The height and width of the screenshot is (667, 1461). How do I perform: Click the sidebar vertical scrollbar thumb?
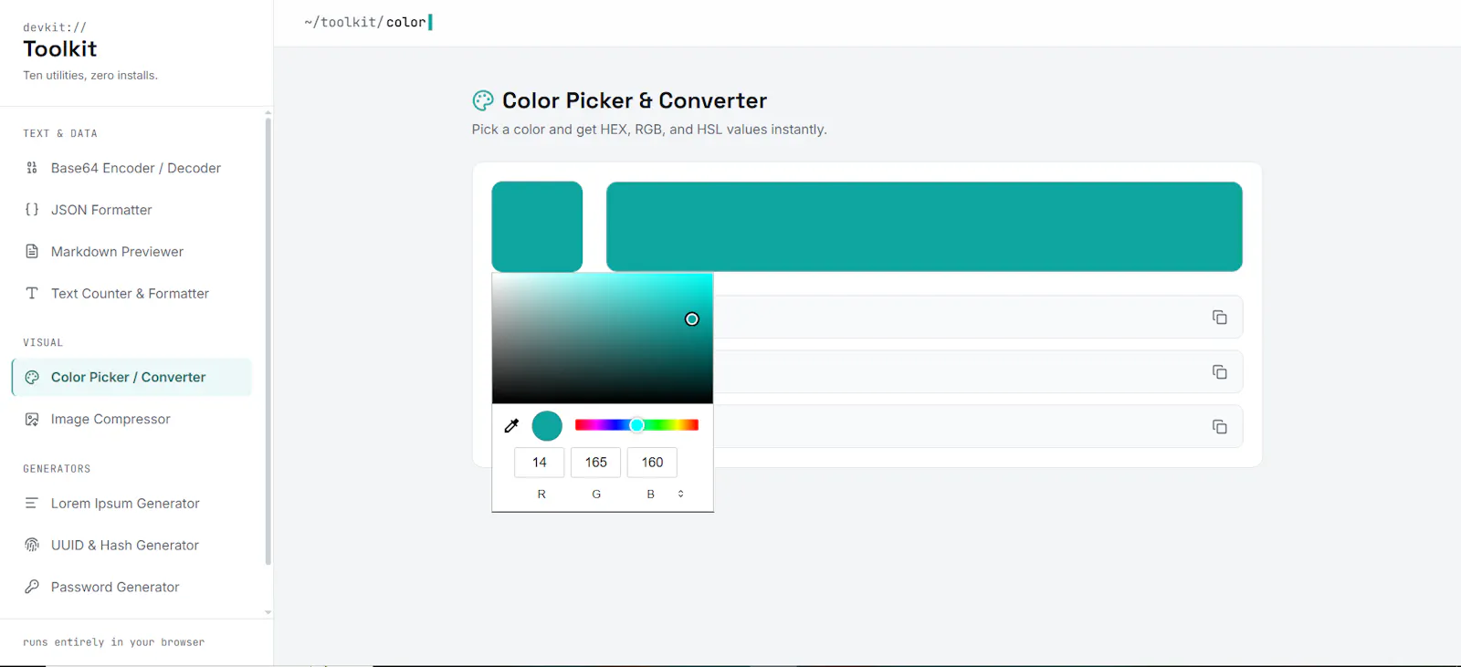[x=268, y=341]
